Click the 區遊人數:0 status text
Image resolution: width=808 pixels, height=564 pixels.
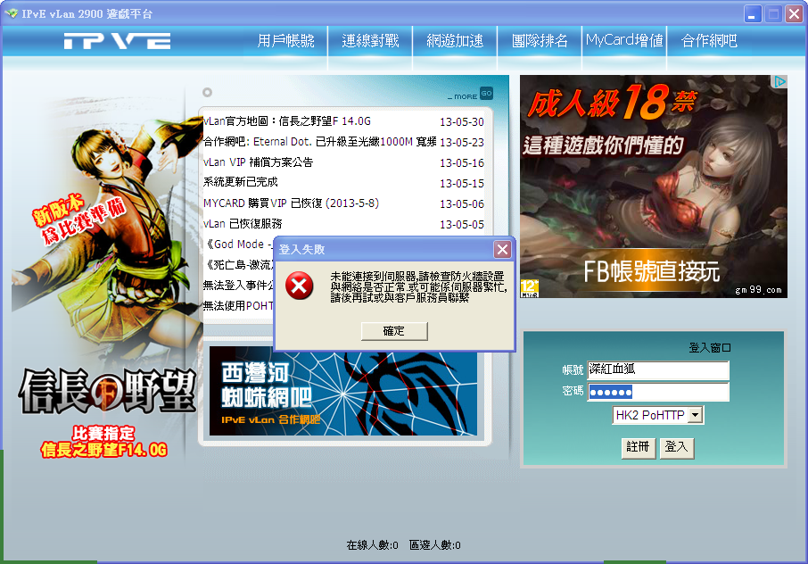point(435,545)
